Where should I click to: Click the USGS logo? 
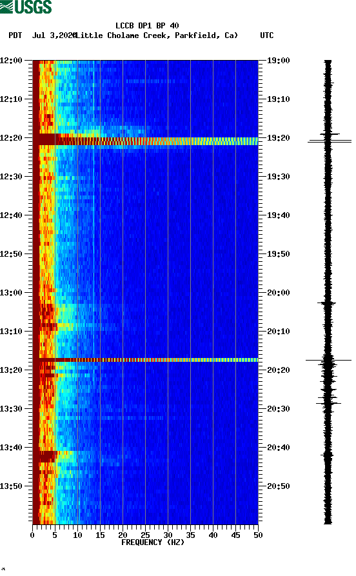[26, 6]
